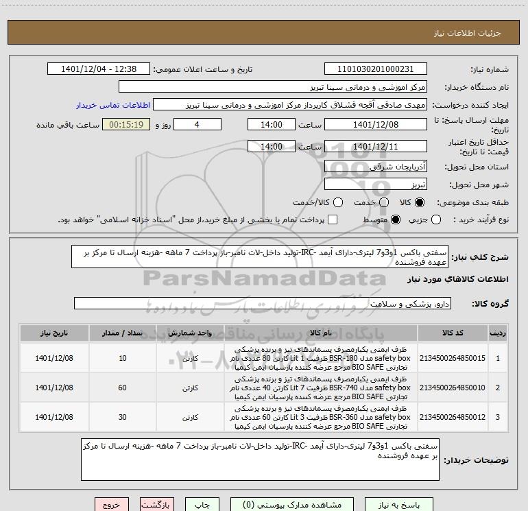The width and height of the screenshot is (528, 511).
Task: Click the تعداد / مقدار column header
Action: tap(122, 333)
